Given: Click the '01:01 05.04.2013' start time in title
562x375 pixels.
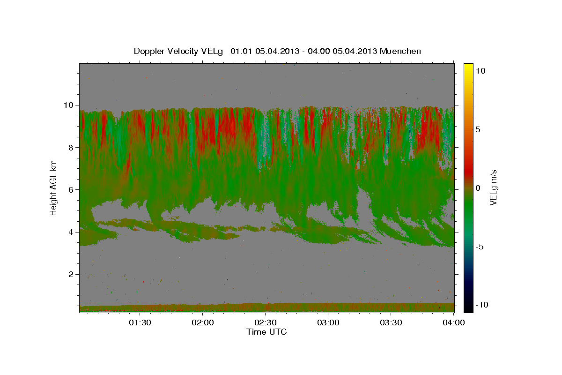Looking at the screenshot, I should (x=264, y=51).
